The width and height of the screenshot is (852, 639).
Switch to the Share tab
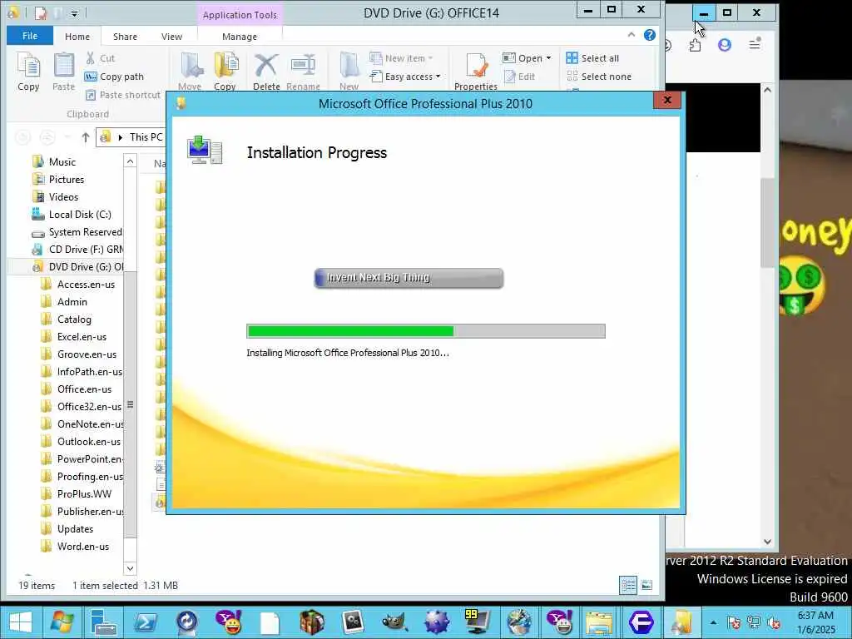[125, 37]
